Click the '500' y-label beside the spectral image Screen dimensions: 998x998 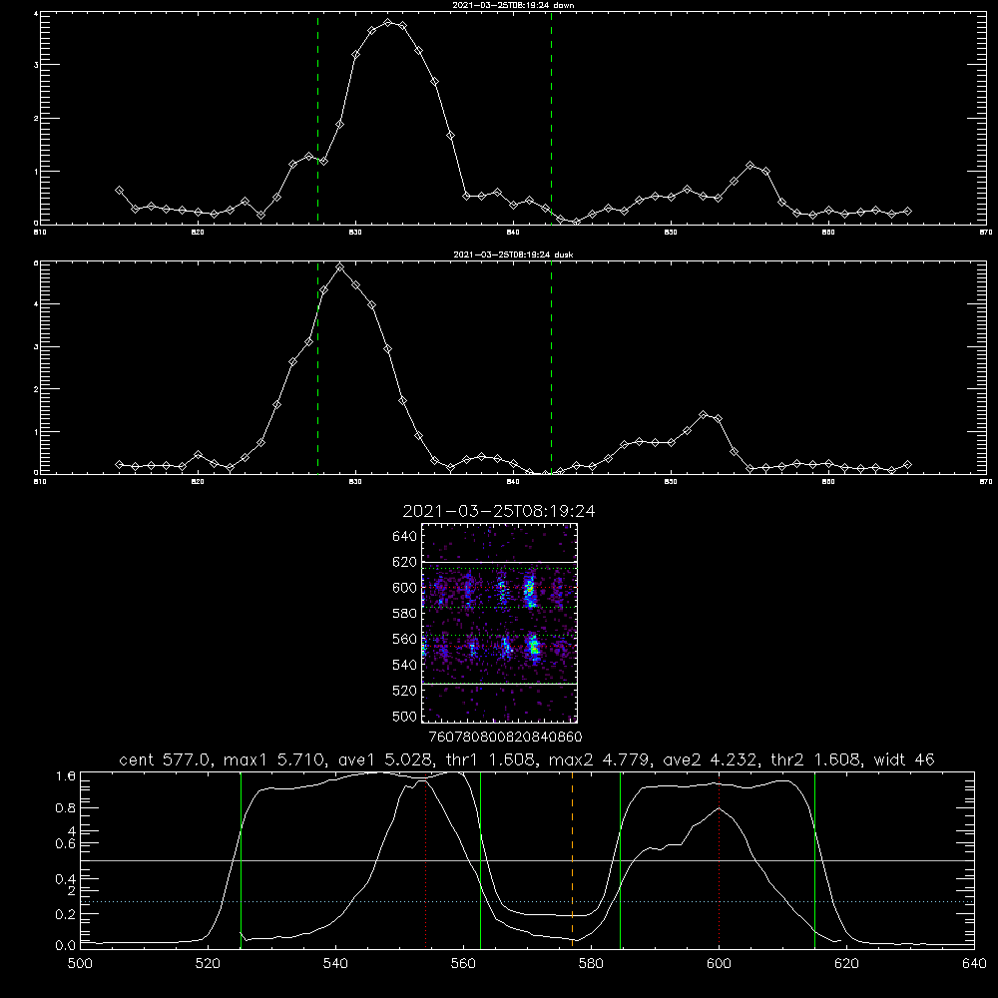[x=405, y=716]
